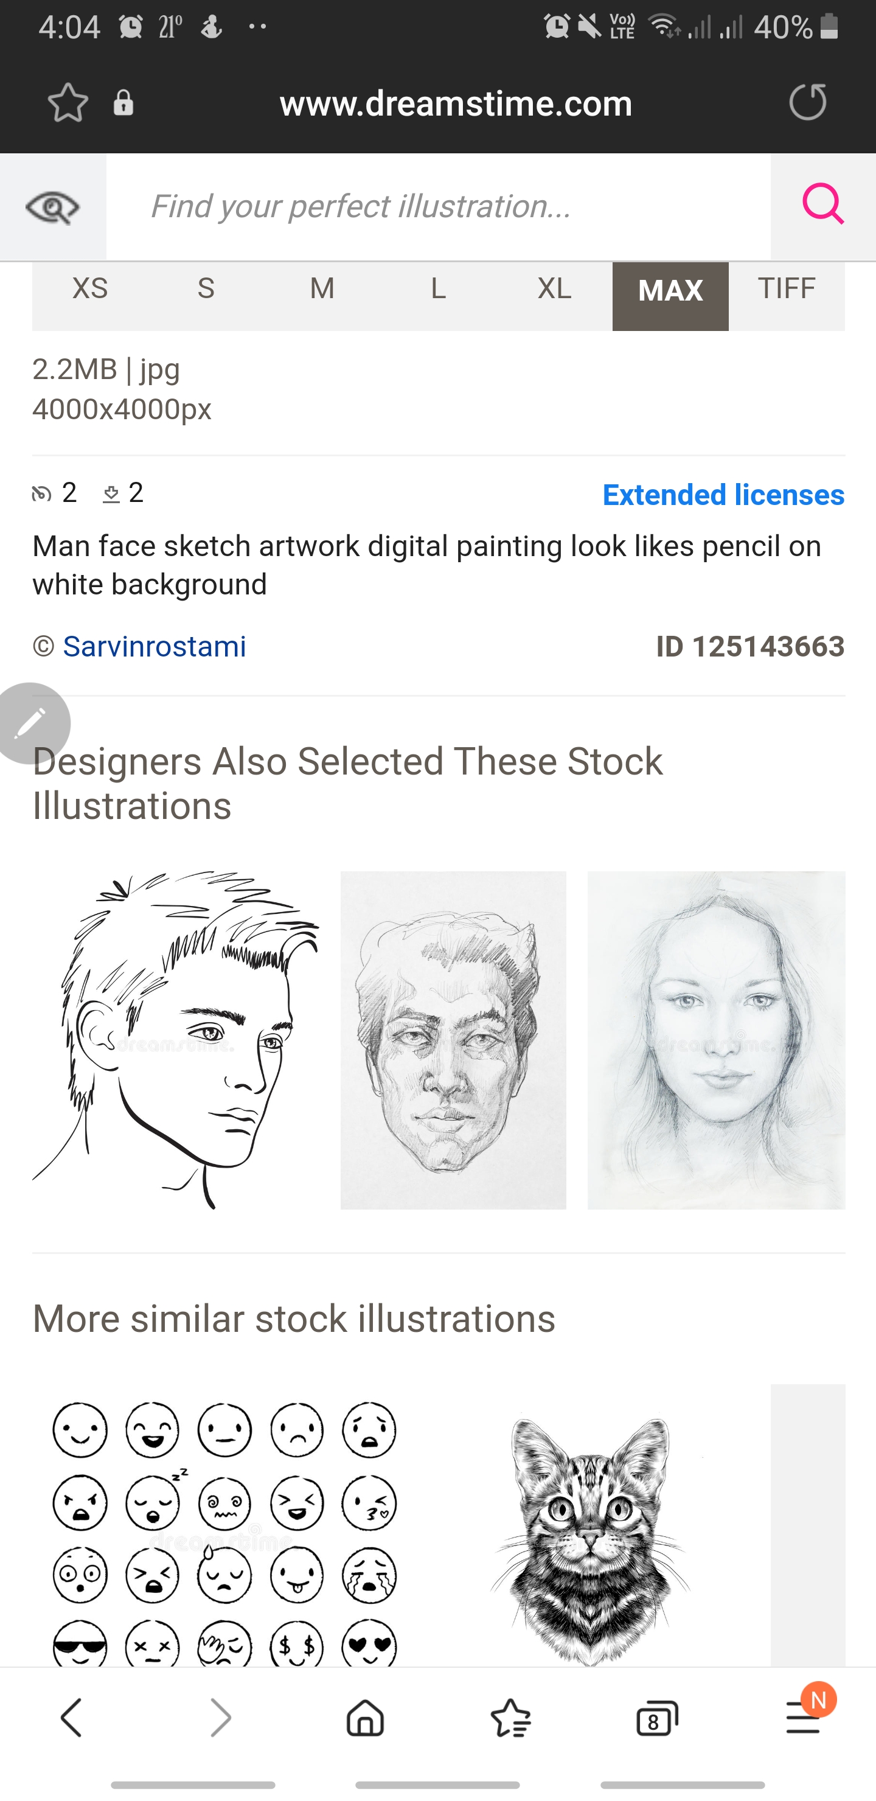Image resolution: width=876 pixels, height=1801 pixels.
Task: Focus the illustration search field
Action: point(437,207)
